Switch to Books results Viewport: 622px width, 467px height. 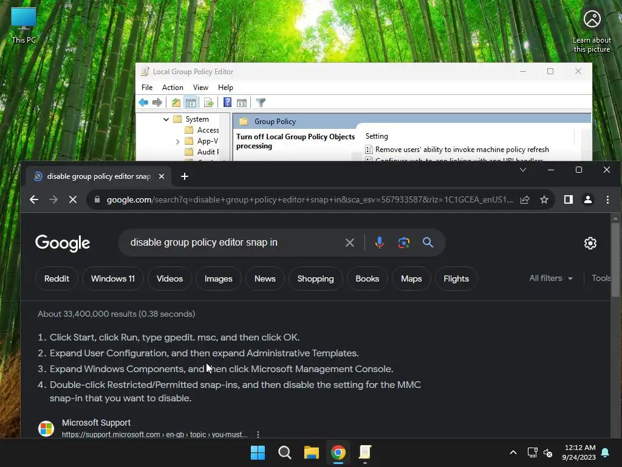pyautogui.click(x=367, y=278)
